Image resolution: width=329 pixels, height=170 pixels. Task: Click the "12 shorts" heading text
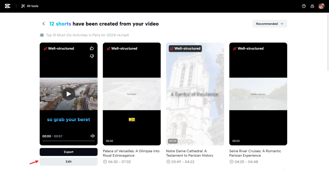[x=60, y=24]
